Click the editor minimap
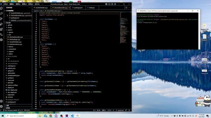The height and width of the screenshot is (118, 211). point(125,28)
